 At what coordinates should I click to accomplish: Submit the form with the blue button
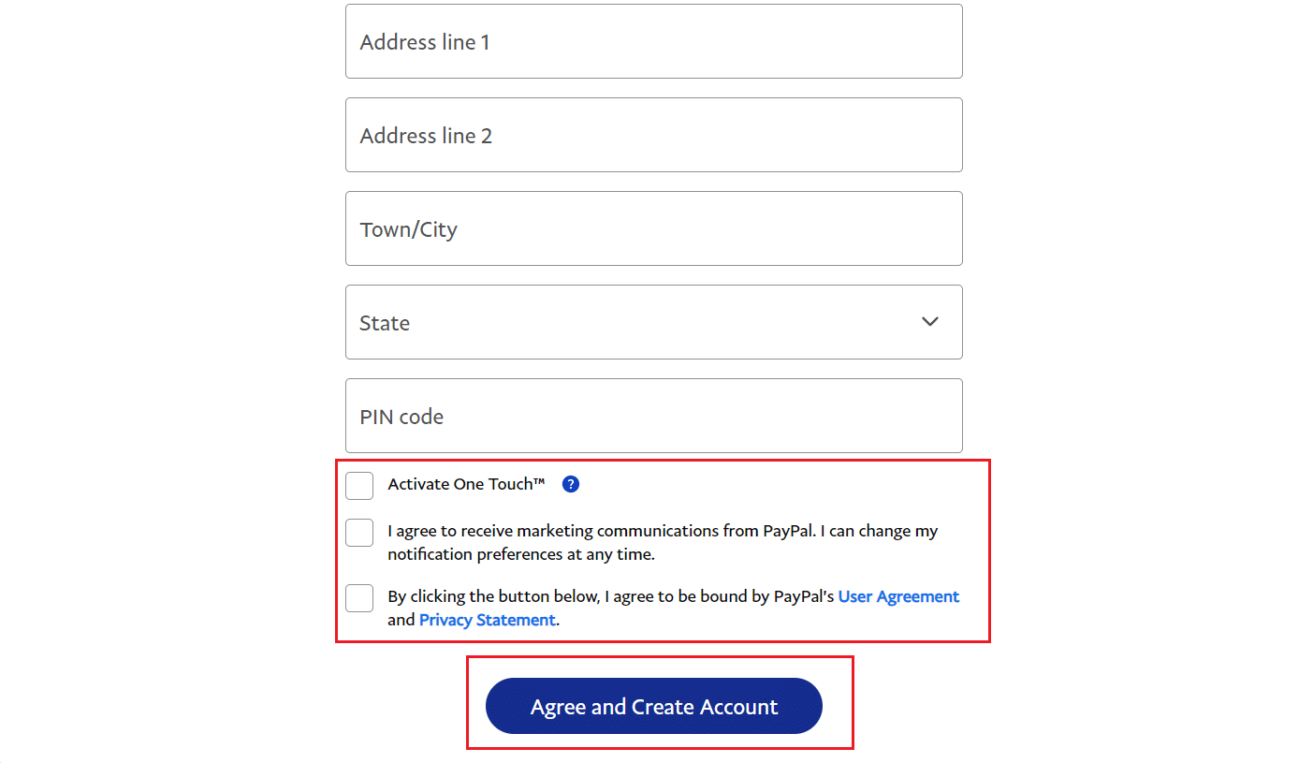653,706
